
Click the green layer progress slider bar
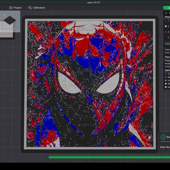point(109,157)
